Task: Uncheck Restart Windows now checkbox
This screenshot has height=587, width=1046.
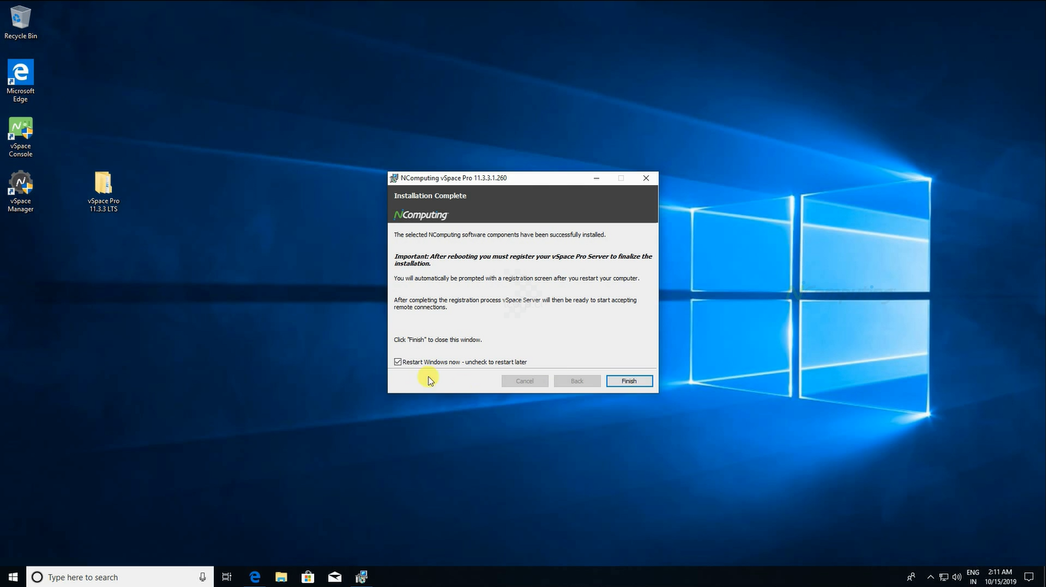Action: coord(398,362)
